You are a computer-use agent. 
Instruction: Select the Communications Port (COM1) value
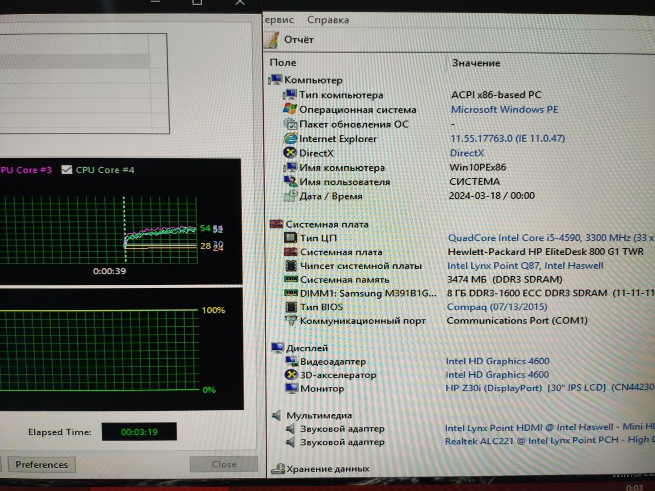517,320
